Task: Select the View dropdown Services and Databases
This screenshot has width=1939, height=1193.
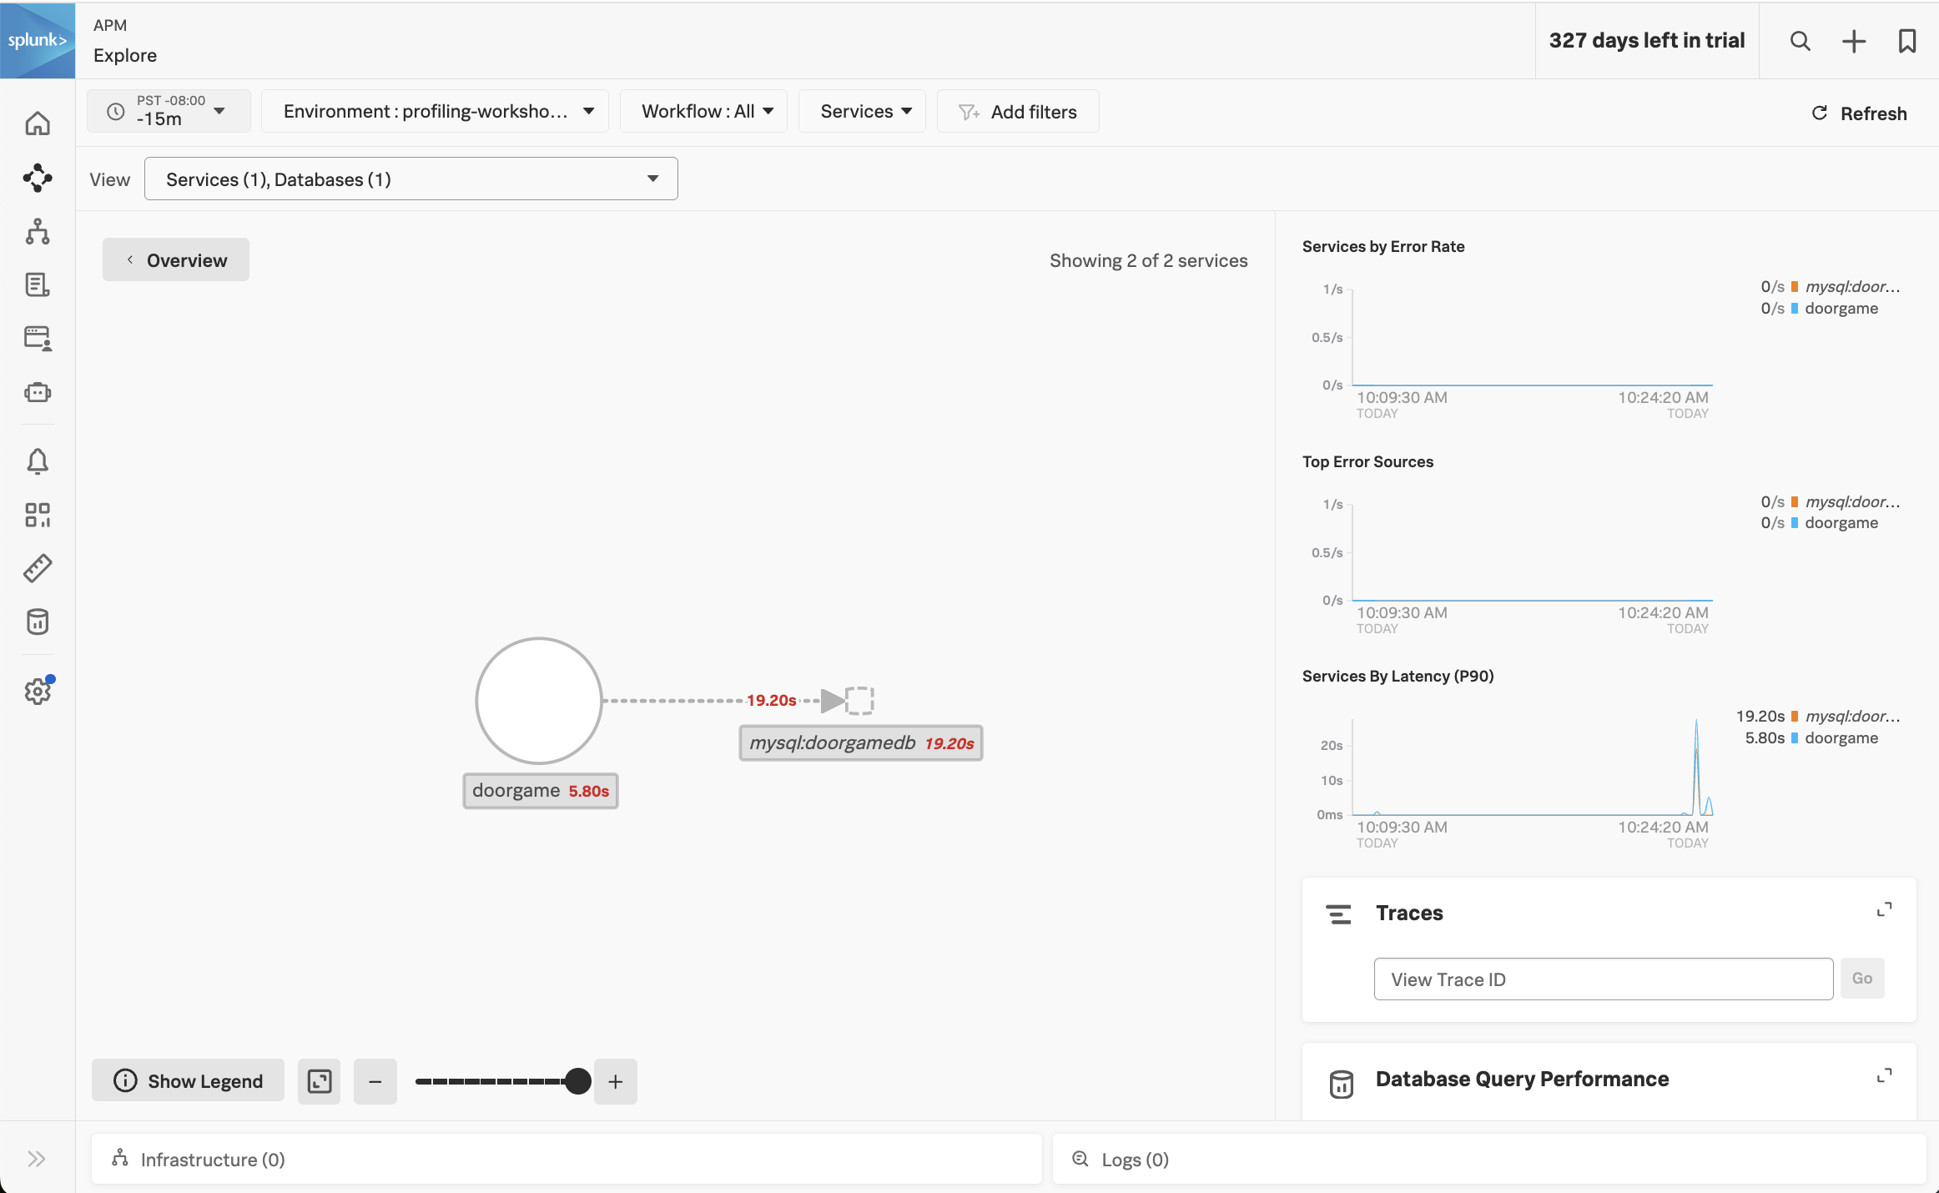Action: tap(410, 179)
